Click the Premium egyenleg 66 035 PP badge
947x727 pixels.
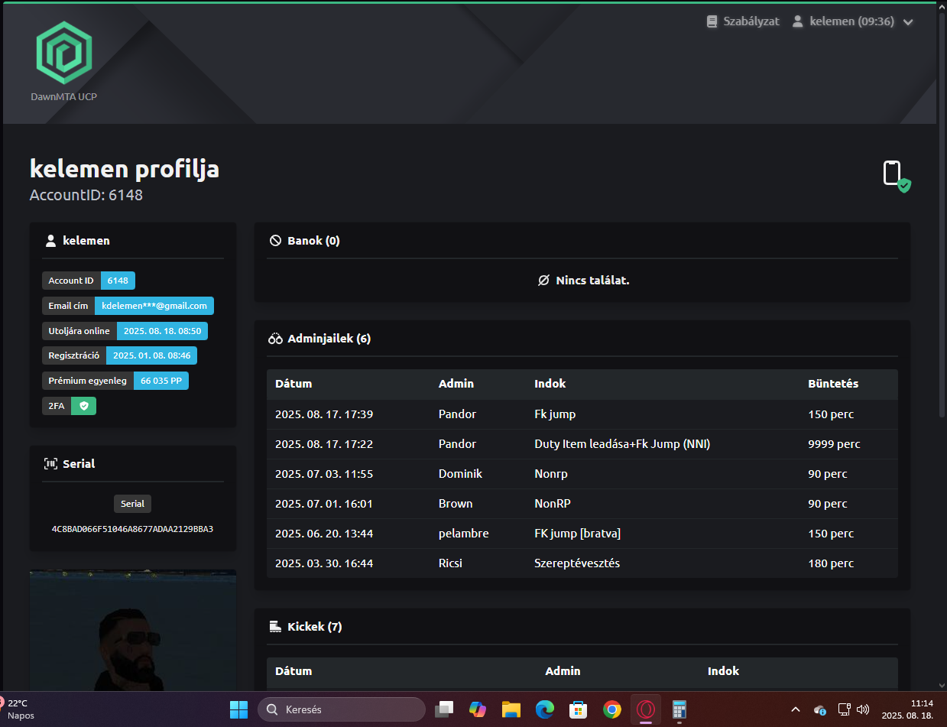pos(161,381)
